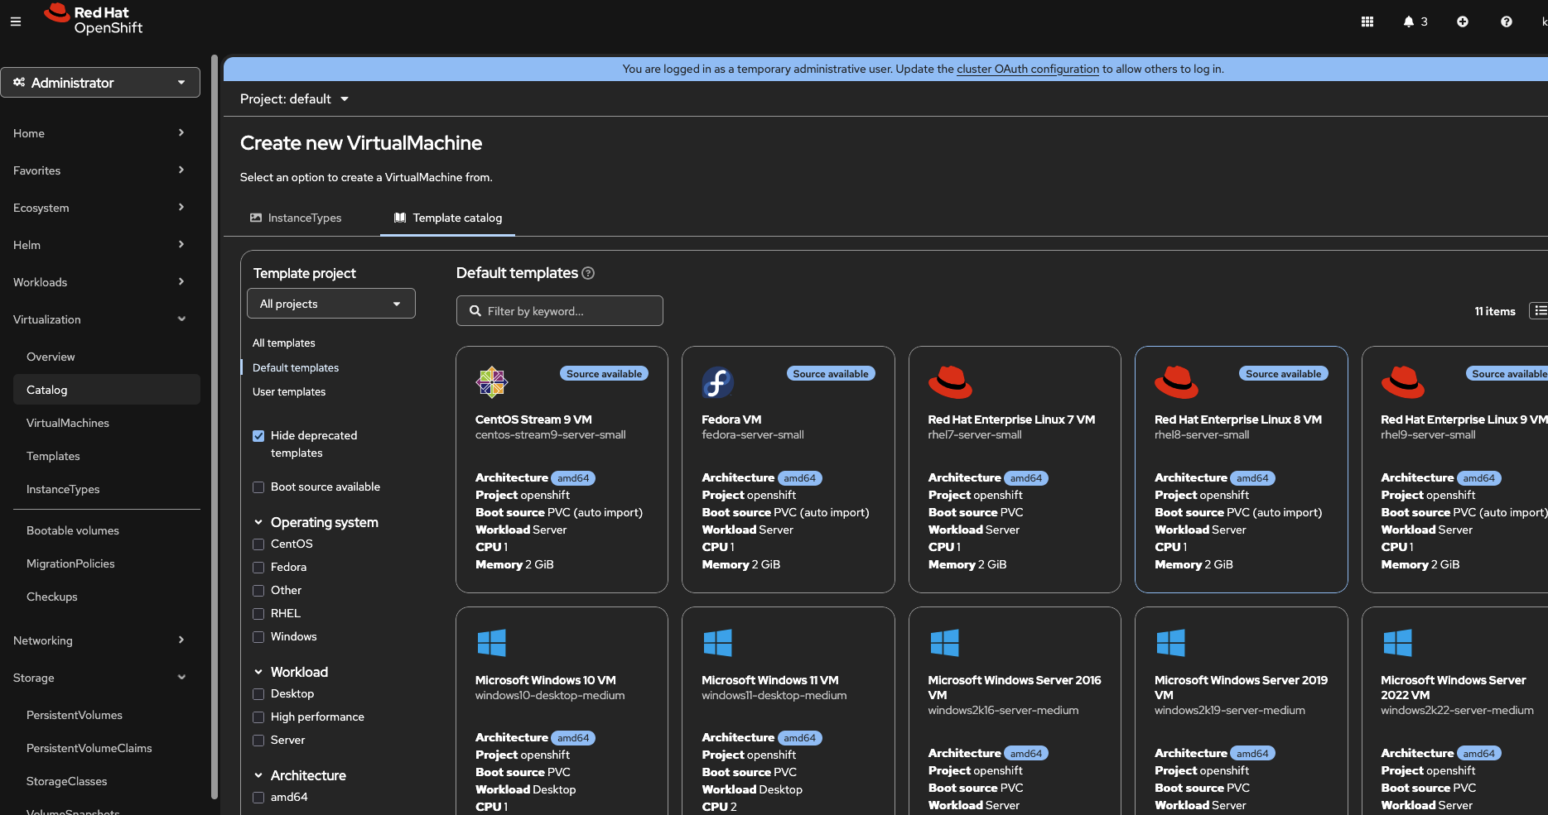Open notifications bell showing 3 alerts
This screenshot has height=815, width=1548.
1415,22
